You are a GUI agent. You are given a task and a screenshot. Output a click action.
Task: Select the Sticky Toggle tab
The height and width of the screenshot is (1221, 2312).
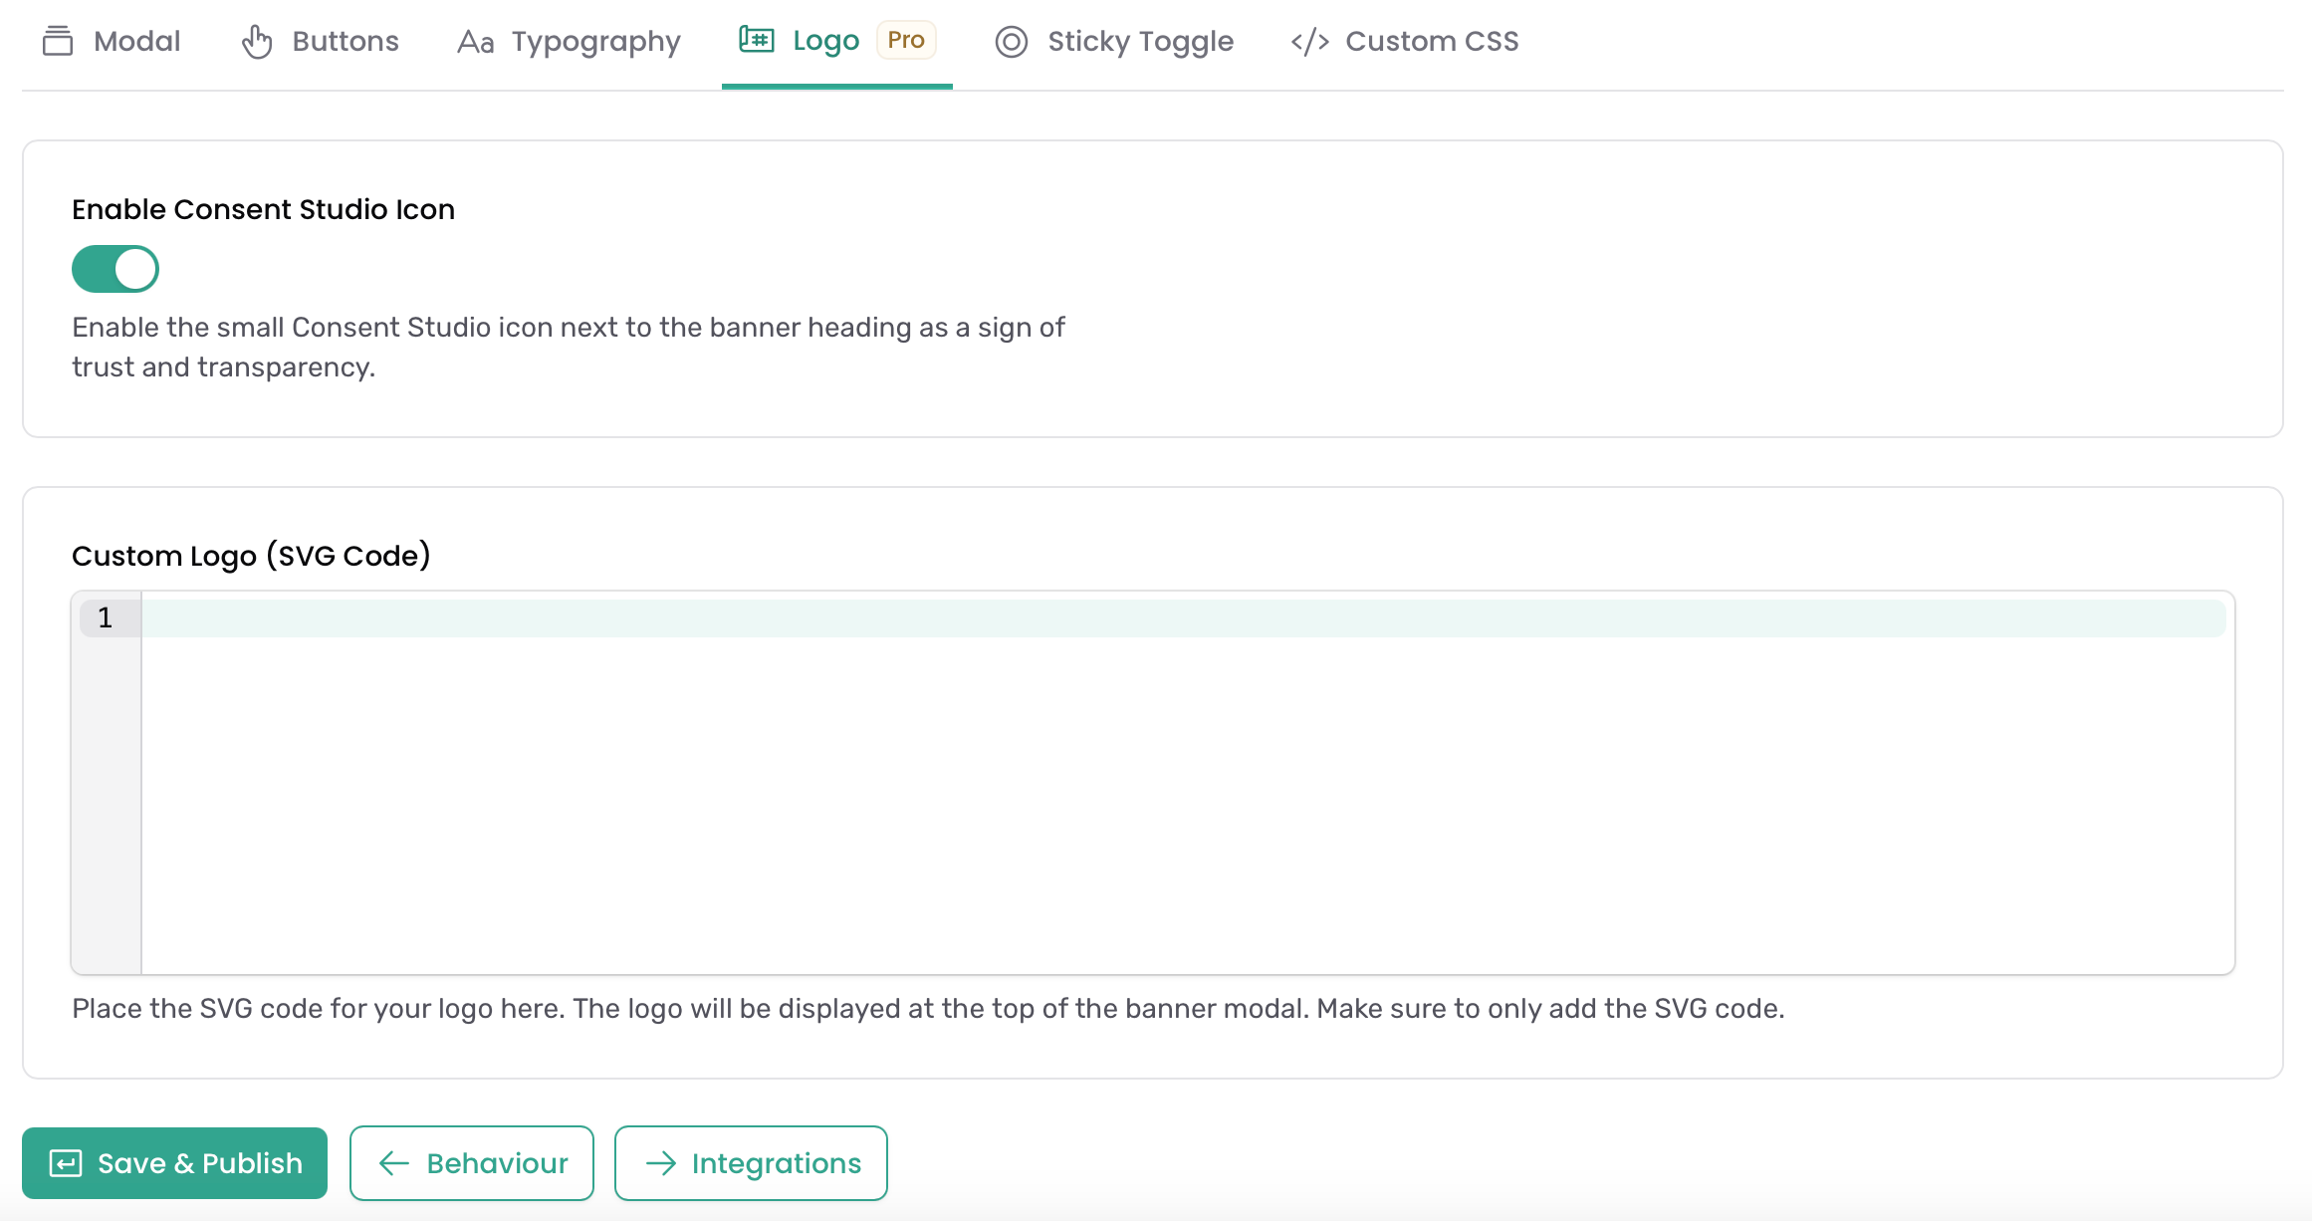pyautogui.click(x=1114, y=42)
